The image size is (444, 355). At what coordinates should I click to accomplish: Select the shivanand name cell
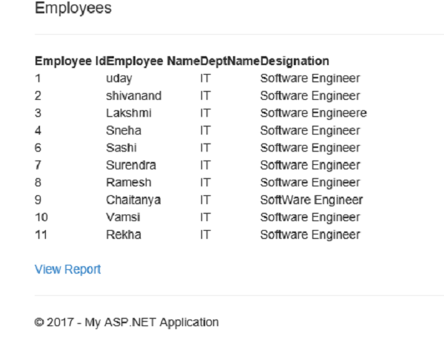pyautogui.click(x=133, y=96)
